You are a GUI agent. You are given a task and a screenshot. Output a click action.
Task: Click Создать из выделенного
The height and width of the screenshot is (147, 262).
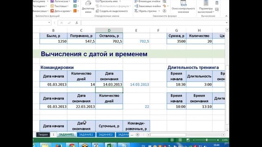point(112,11)
